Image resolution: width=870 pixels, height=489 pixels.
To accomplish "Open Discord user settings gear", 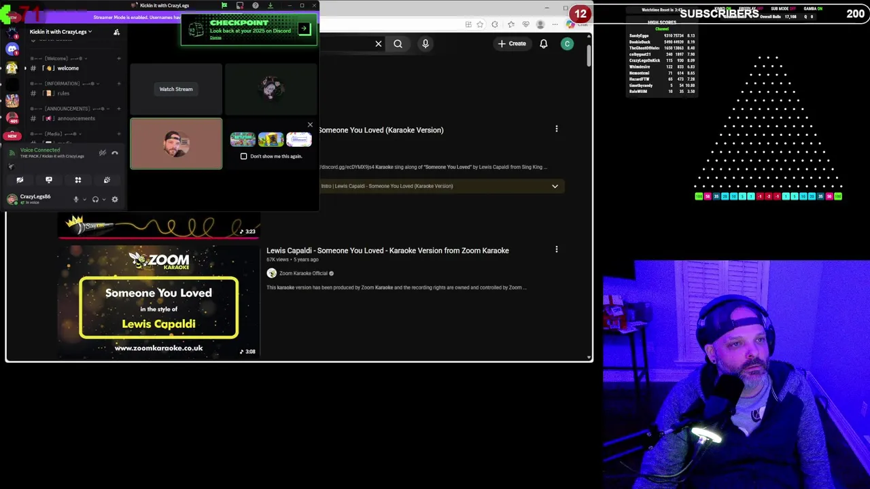I will (115, 199).
